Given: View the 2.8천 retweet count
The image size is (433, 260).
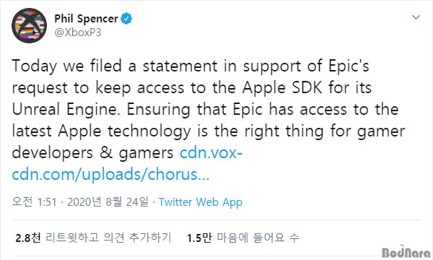Looking at the screenshot, I should pyautogui.click(x=28, y=238).
